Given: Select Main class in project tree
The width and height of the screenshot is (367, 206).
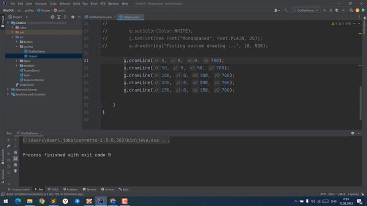Looking at the screenshot, I should 27,75.
